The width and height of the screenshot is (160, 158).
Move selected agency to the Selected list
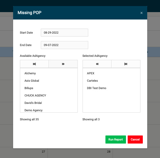click(63, 64)
